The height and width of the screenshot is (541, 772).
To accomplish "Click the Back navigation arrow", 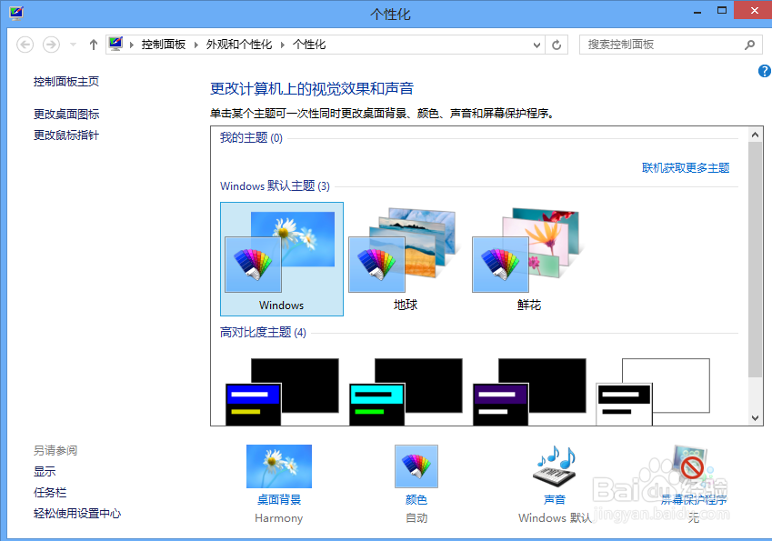I will [25, 45].
